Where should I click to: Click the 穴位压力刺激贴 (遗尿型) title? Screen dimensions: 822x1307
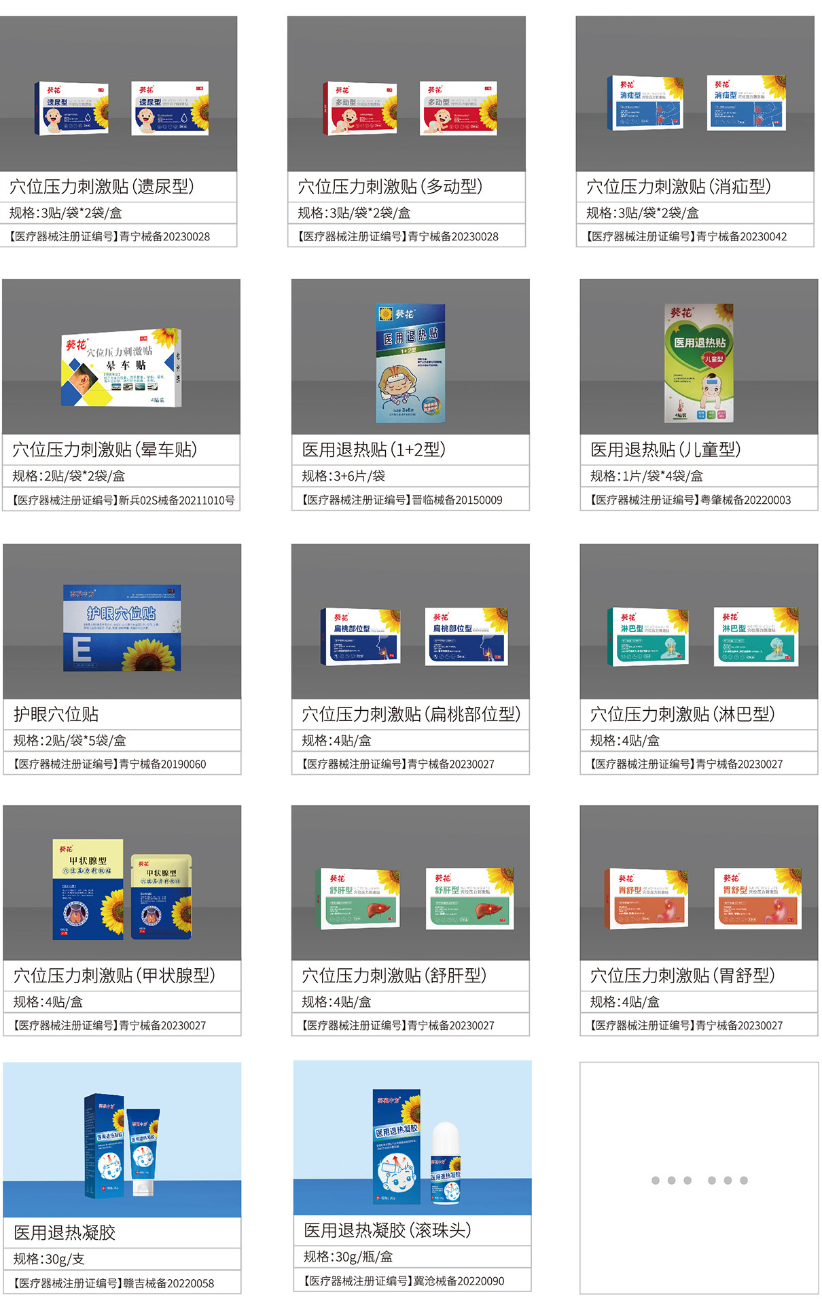point(102,187)
